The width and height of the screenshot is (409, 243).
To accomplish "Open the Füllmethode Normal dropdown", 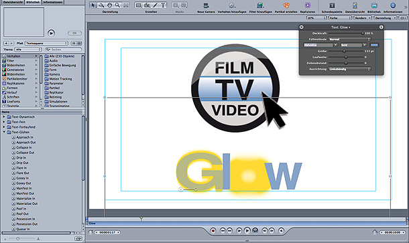I will [349, 39].
